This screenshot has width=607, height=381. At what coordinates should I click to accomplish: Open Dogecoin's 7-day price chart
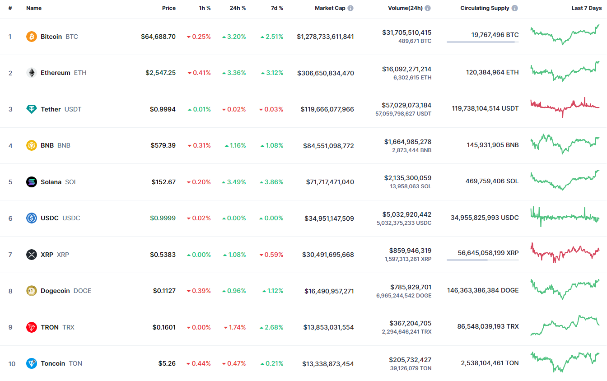point(565,289)
